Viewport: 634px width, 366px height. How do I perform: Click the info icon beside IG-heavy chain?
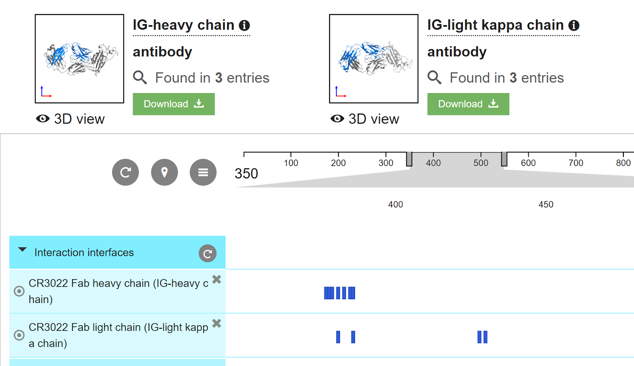point(244,25)
